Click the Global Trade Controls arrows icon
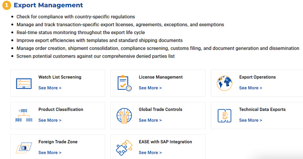 [x=124, y=116]
